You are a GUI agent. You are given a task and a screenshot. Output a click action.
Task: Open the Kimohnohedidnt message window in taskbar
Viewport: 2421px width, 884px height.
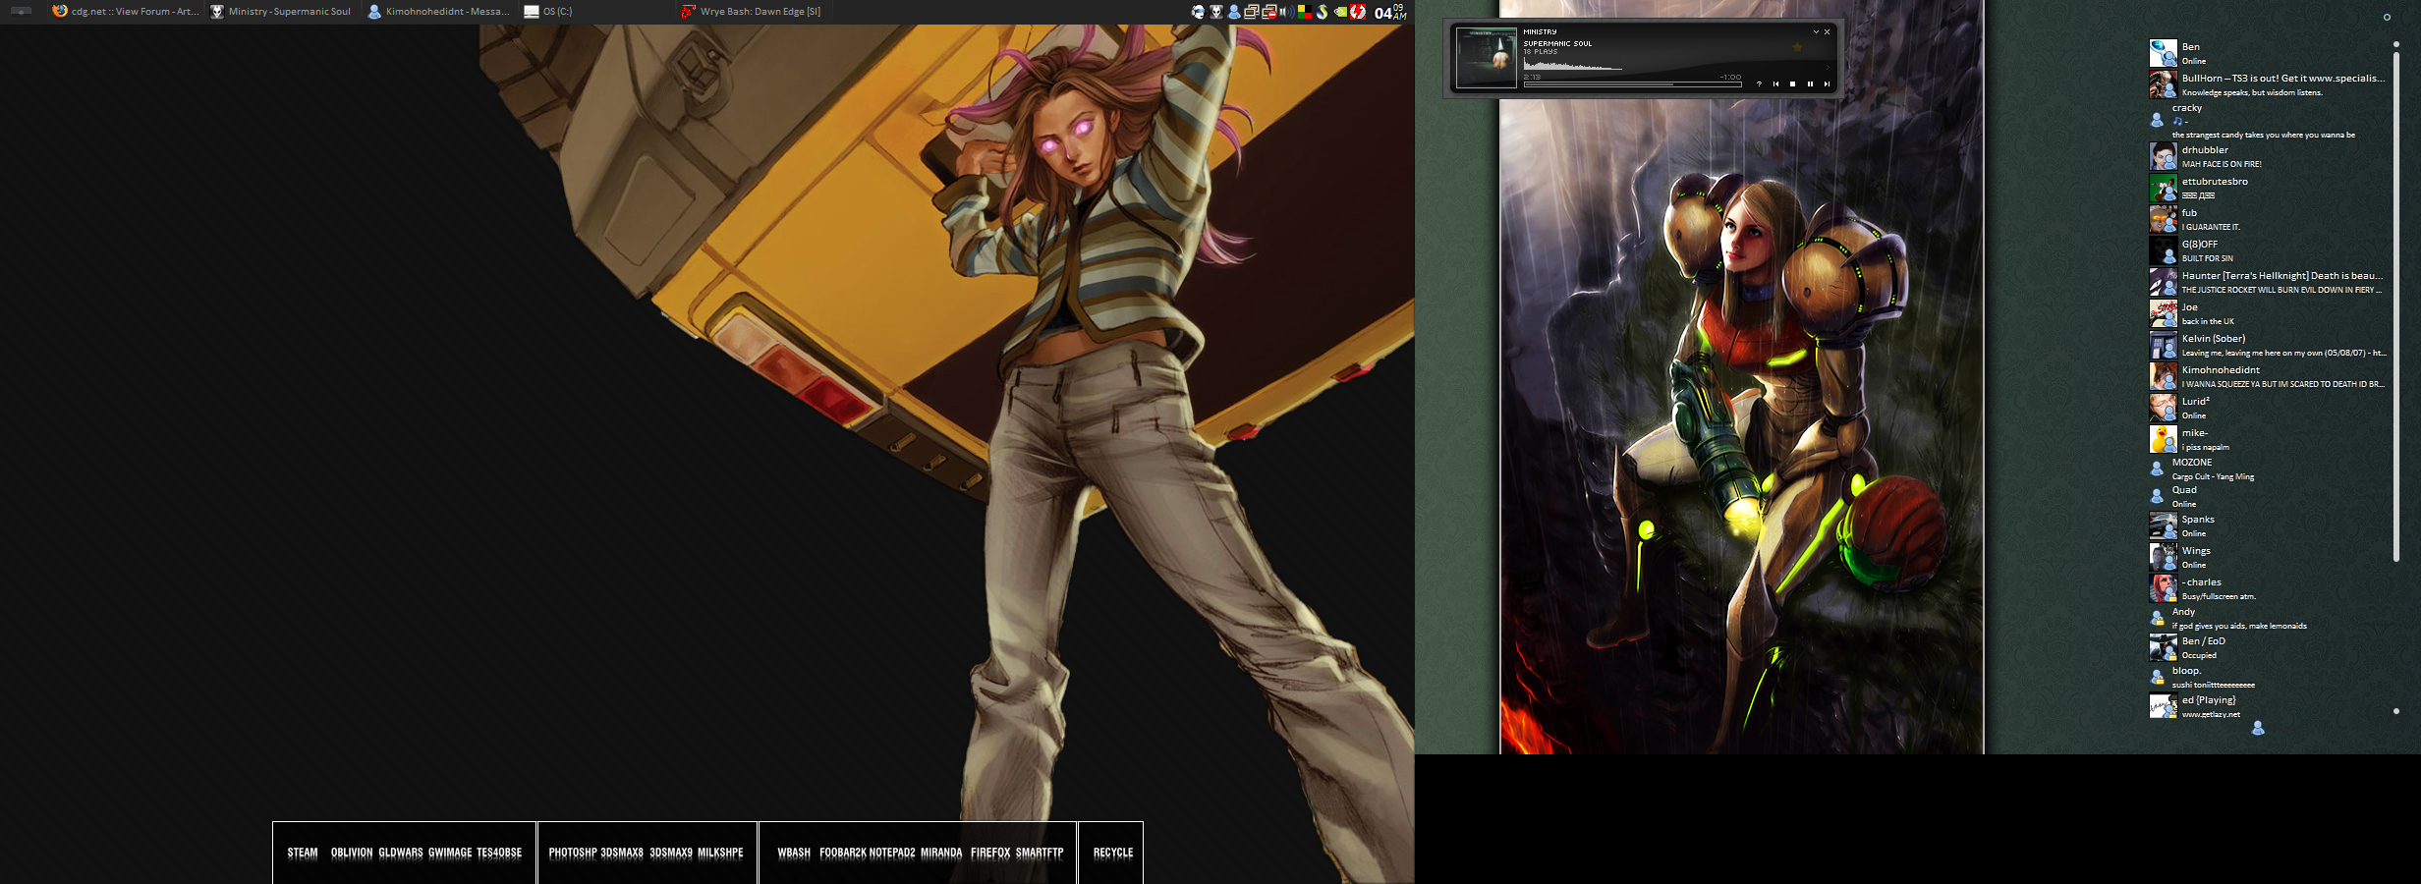tap(438, 12)
